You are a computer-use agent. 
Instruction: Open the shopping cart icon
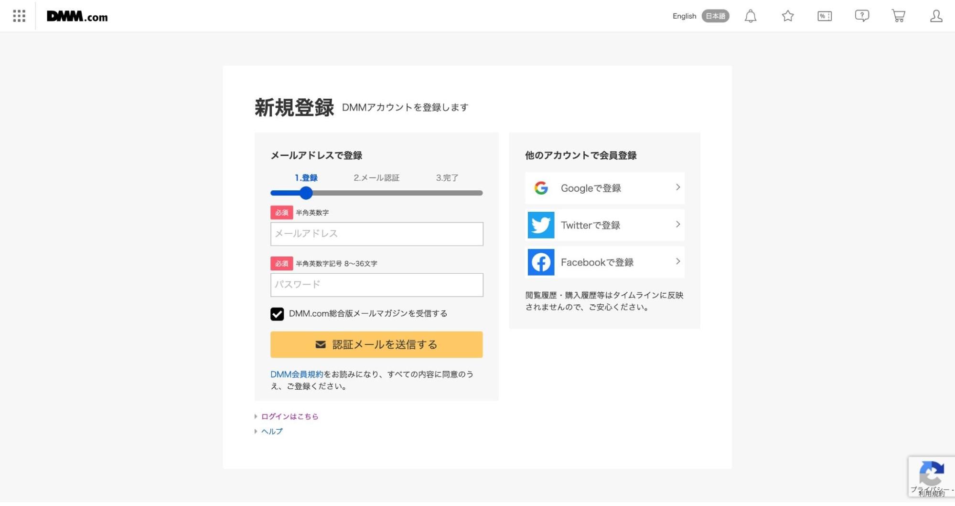tap(899, 16)
